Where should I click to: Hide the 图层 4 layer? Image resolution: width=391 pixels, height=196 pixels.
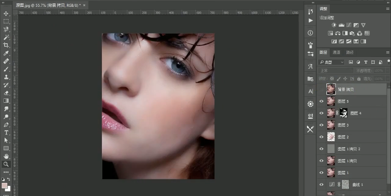321,113
